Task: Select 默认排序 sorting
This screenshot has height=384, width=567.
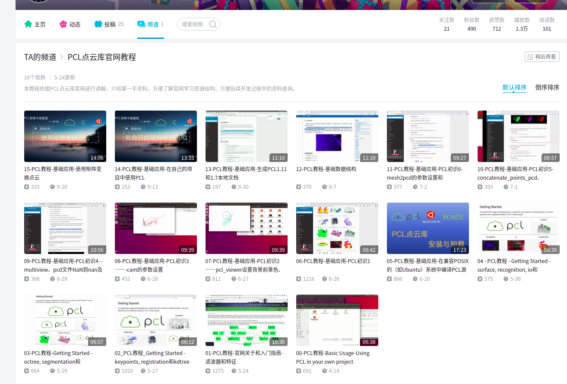Action: [514, 87]
